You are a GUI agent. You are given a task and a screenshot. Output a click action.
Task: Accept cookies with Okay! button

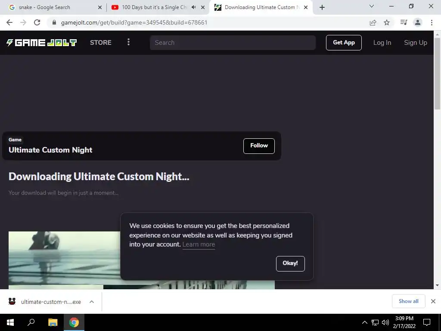pyautogui.click(x=290, y=263)
